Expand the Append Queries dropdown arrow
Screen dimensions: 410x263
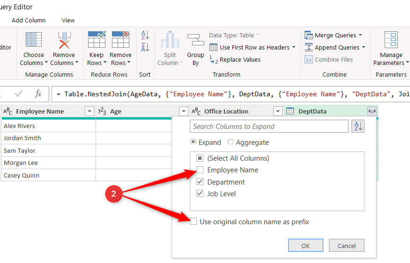tap(364, 47)
